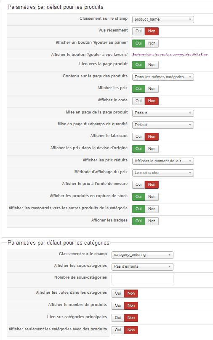Enable 'Afficher le nombre de produits' Oui
213x340 pixels.
118,306
